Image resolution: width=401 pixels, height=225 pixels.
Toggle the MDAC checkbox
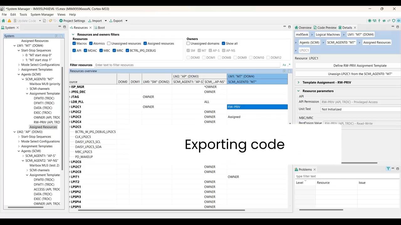tap(86, 50)
